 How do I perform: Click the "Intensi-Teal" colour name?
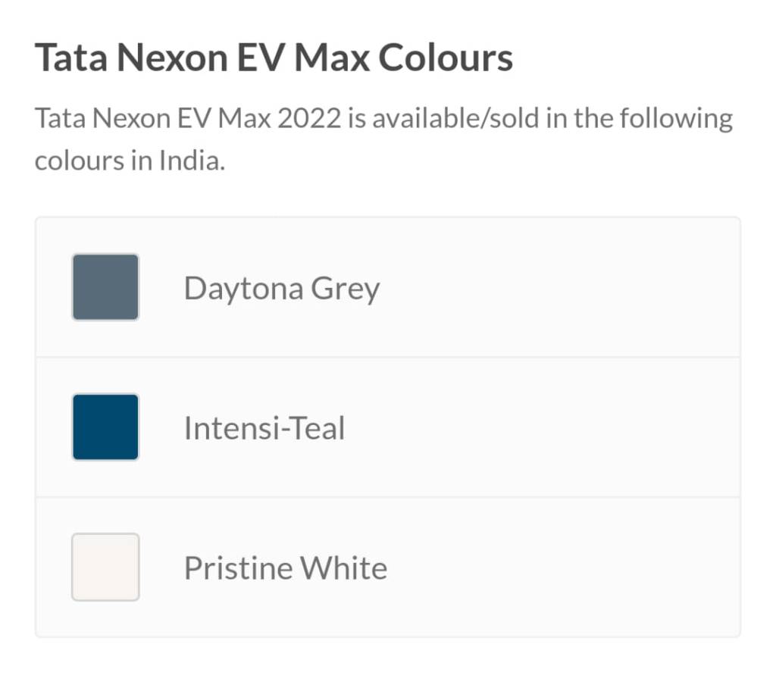[x=264, y=428]
